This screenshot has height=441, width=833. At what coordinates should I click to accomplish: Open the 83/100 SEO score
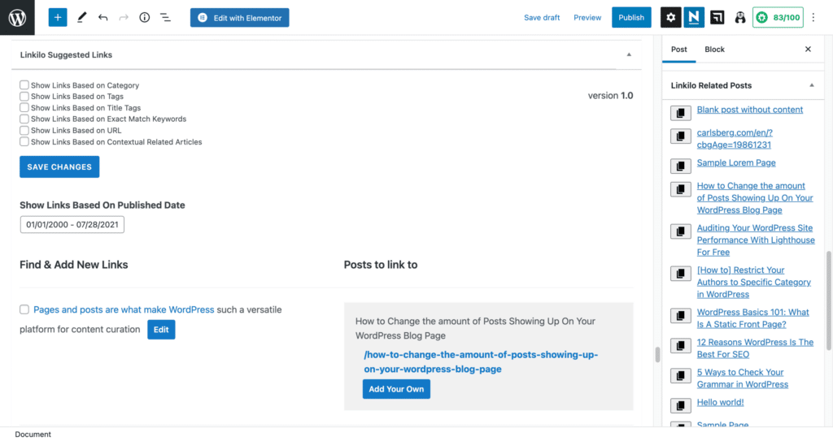pos(778,18)
